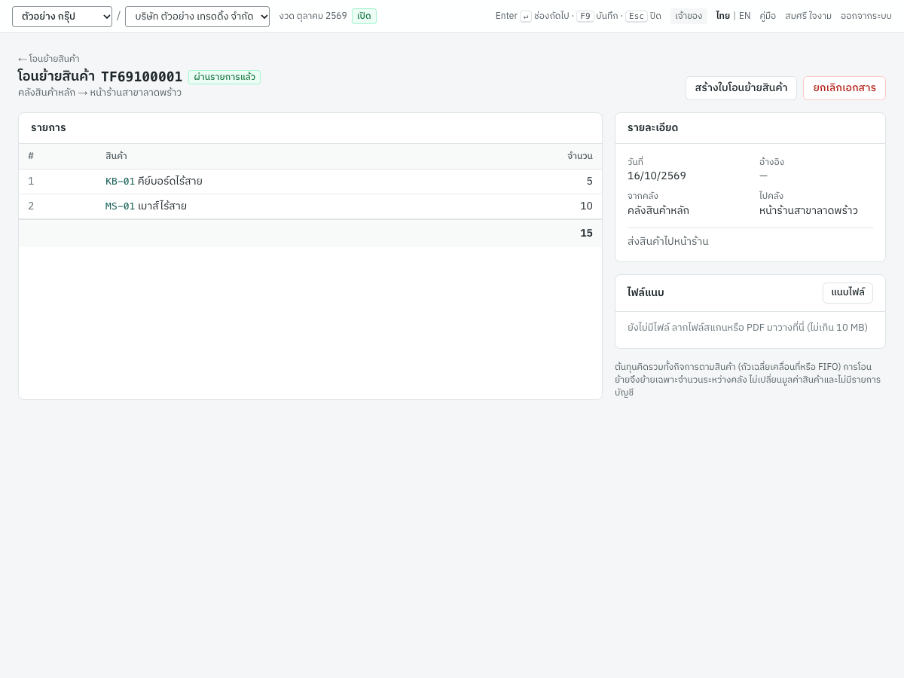Click the ไฟล์แนบ panel heading
This screenshot has height=678, width=904.
[x=646, y=293]
